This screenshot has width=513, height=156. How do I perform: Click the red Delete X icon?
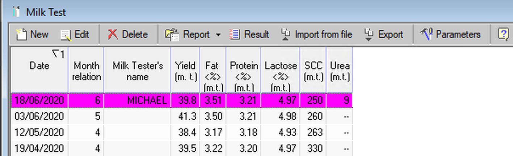[113, 35]
